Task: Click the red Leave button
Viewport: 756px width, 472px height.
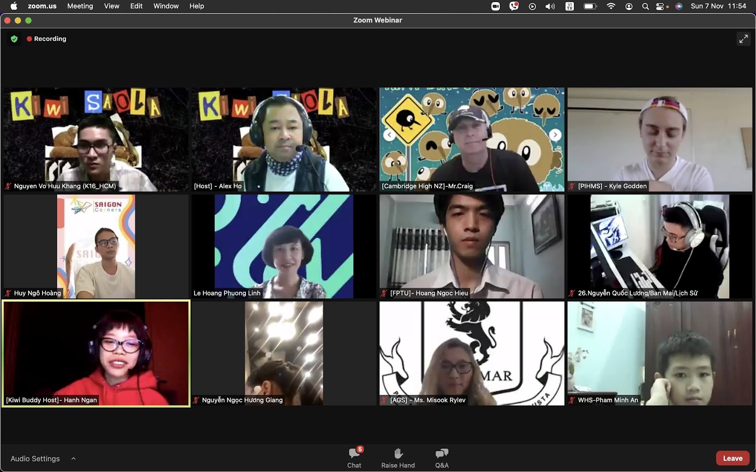Action: click(732, 458)
